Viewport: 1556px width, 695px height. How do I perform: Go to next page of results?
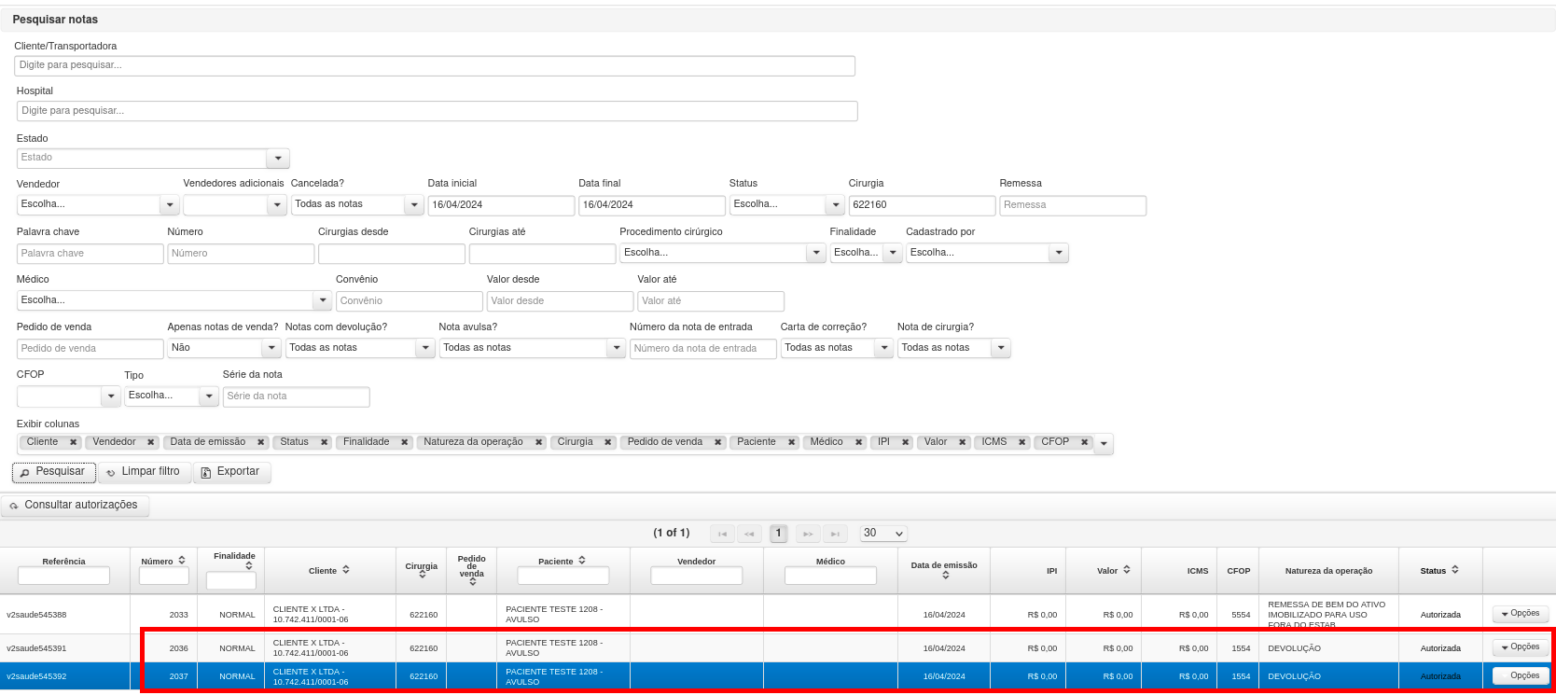[x=808, y=534]
